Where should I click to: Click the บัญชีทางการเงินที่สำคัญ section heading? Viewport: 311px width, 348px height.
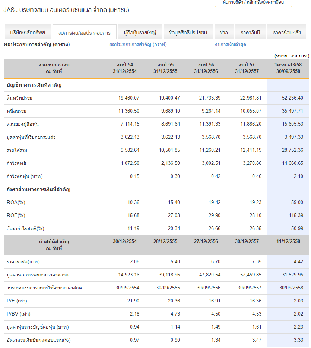coord(34,85)
